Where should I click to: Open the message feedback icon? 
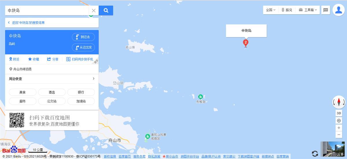[326, 10]
